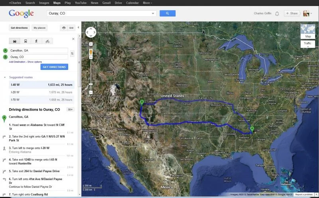Screen dimensions: 319x198
Task: Click the link share icon
Action: [x=71, y=28]
